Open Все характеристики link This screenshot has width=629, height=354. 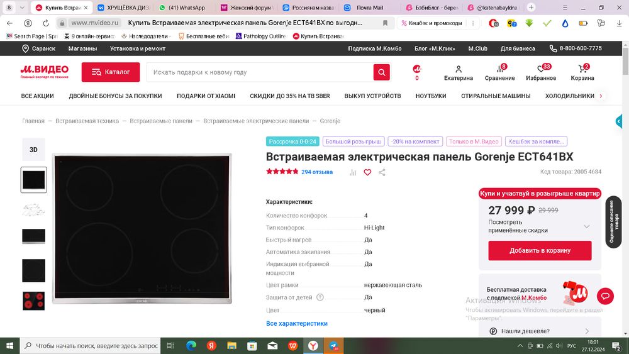tap(297, 324)
